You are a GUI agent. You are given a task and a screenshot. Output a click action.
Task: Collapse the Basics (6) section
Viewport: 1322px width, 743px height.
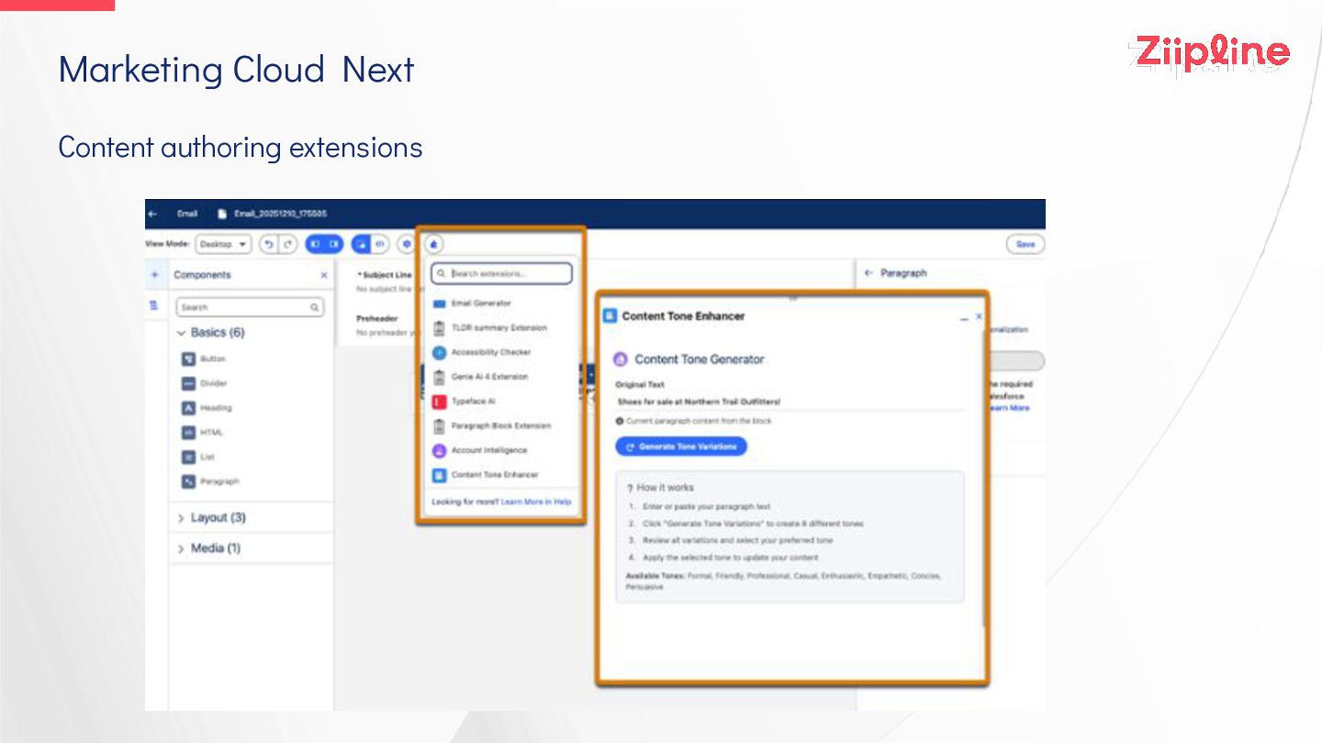coord(212,333)
